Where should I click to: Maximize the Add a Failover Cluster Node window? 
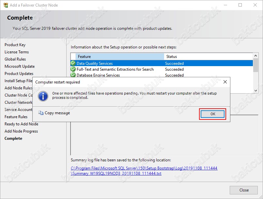pos(240,5)
